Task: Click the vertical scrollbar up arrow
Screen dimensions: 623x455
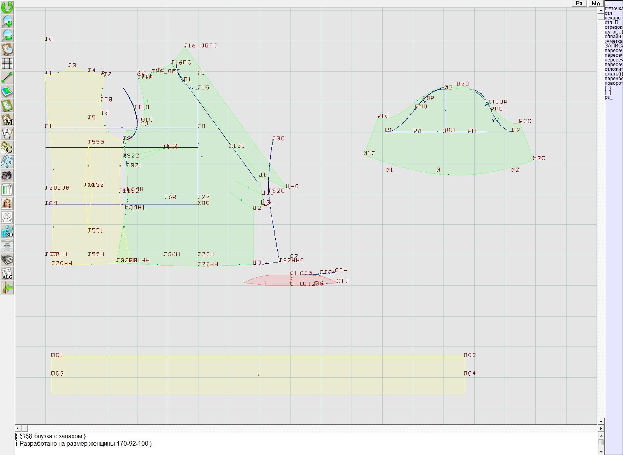Action: pos(601,9)
